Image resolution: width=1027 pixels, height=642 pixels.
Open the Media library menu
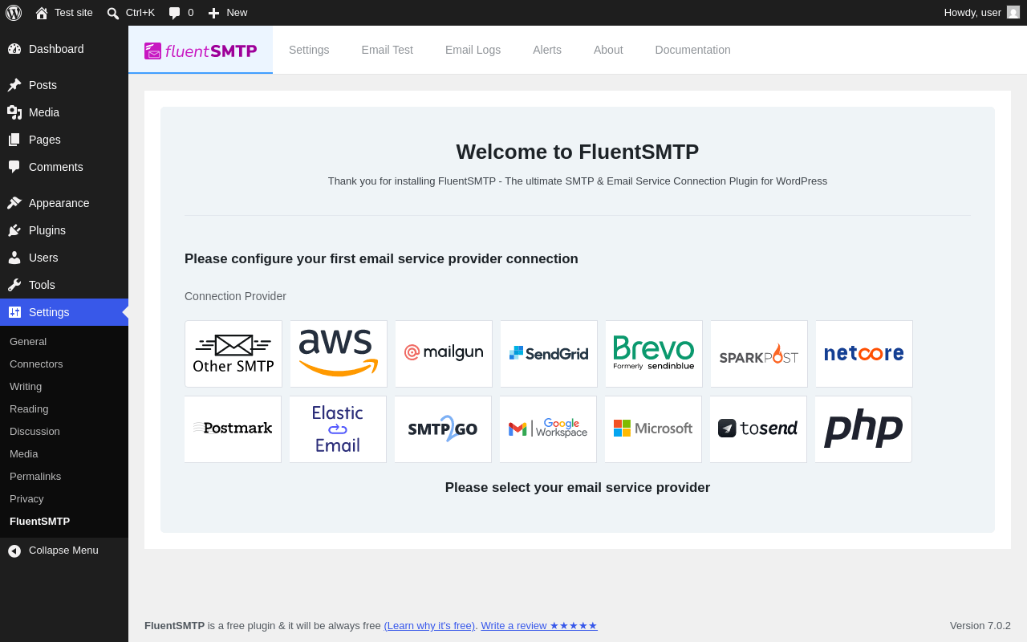(64, 112)
